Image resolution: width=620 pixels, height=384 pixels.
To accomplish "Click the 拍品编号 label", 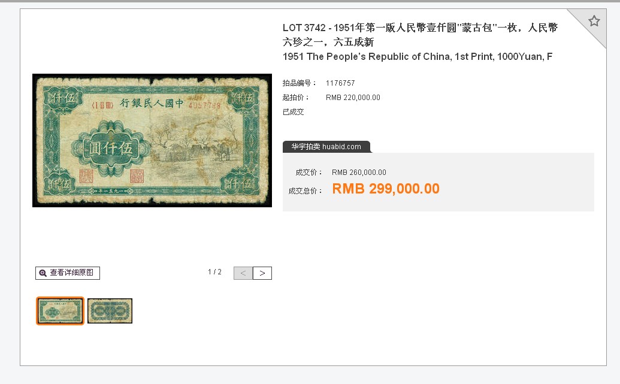I will 300,83.
